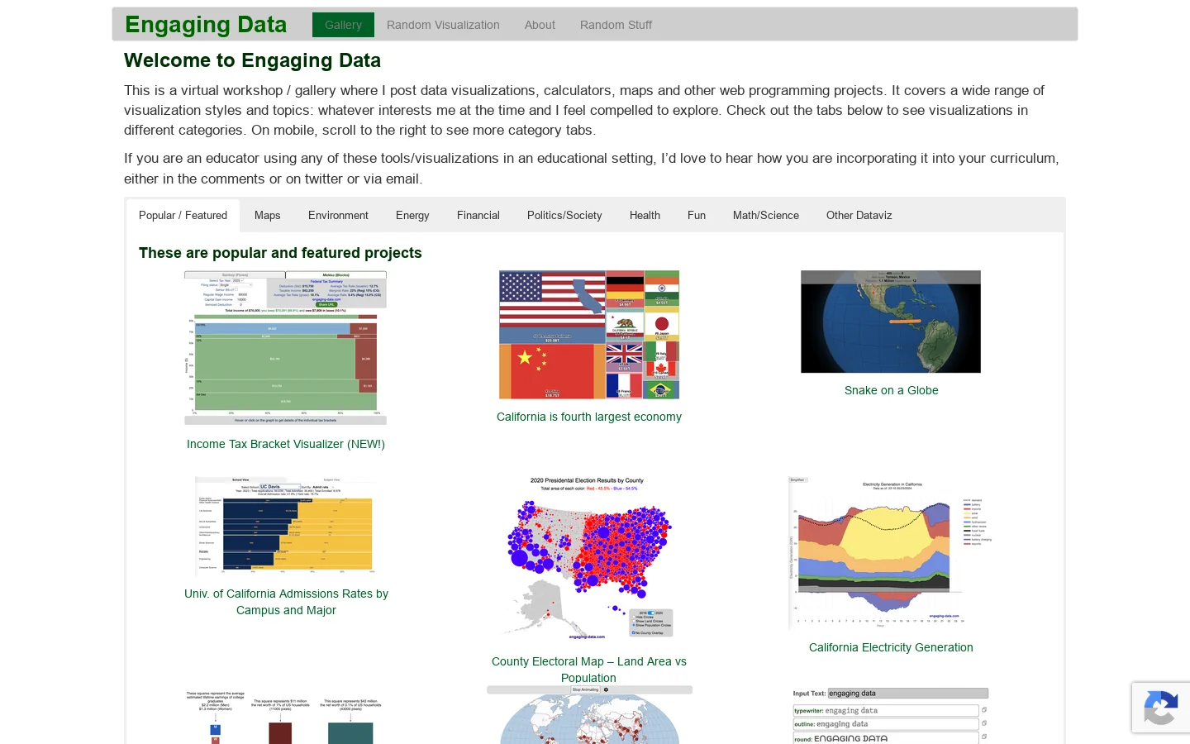Viewport: 1190px width, 744px height.
Task: Switch to the Politics/Society tab
Action: 564,215
